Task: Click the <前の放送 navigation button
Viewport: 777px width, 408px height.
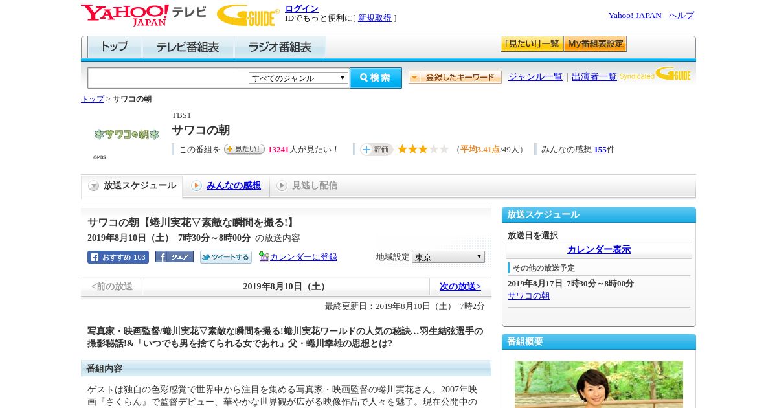Action: (x=112, y=286)
